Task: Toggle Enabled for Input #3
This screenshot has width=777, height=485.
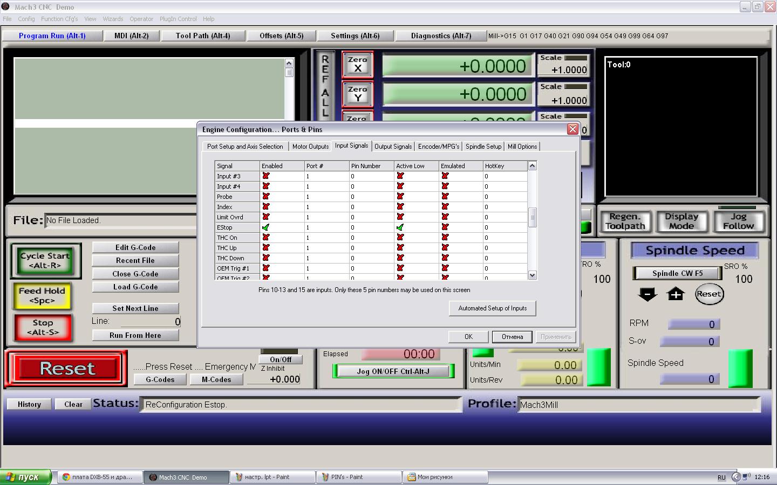Action: 265,176
